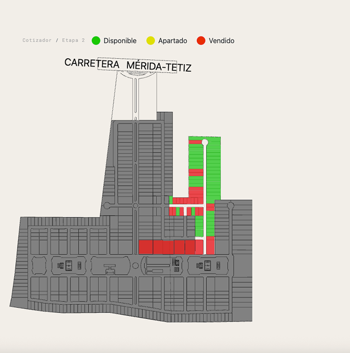Click the soccer field icon in the right park
350x353 pixels.
[207, 265]
